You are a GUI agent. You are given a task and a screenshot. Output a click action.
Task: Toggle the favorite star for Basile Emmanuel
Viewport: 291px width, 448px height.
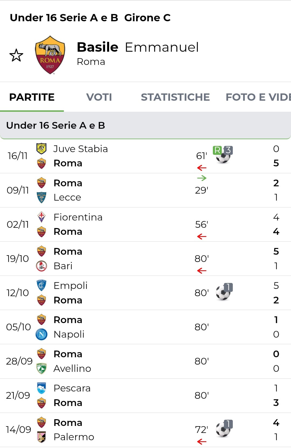(16, 55)
